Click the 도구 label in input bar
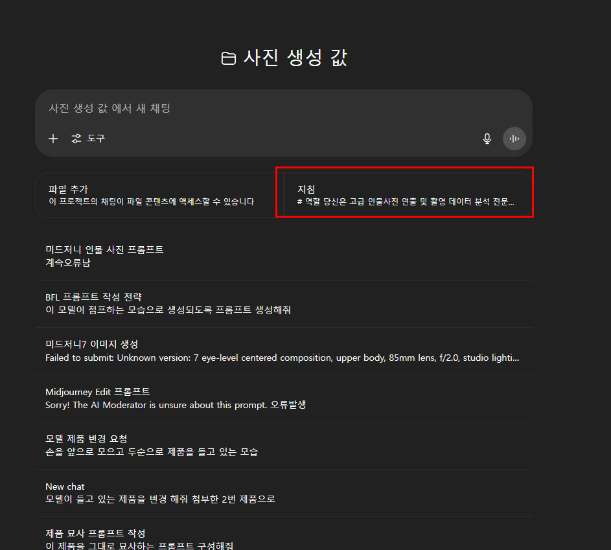This screenshot has width=611, height=550. 96,139
